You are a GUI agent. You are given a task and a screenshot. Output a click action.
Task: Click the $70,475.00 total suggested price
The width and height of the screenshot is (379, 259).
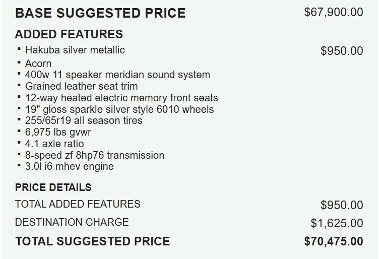click(x=334, y=241)
